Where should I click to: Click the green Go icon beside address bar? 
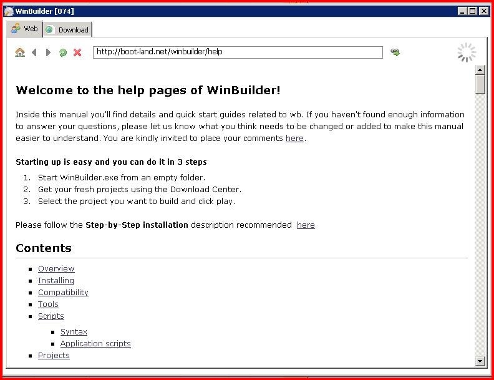click(395, 52)
